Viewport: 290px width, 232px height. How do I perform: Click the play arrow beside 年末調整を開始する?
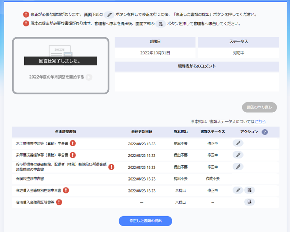(89, 77)
